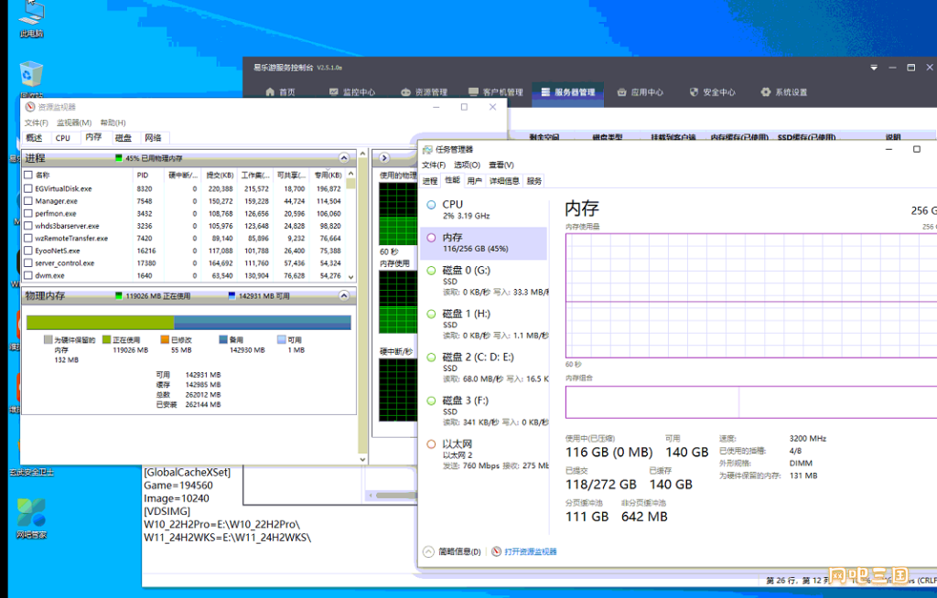937x598 pixels.
Task: Switch to the 概述 tab in Resource Monitor
Action: tap(34, 138)
